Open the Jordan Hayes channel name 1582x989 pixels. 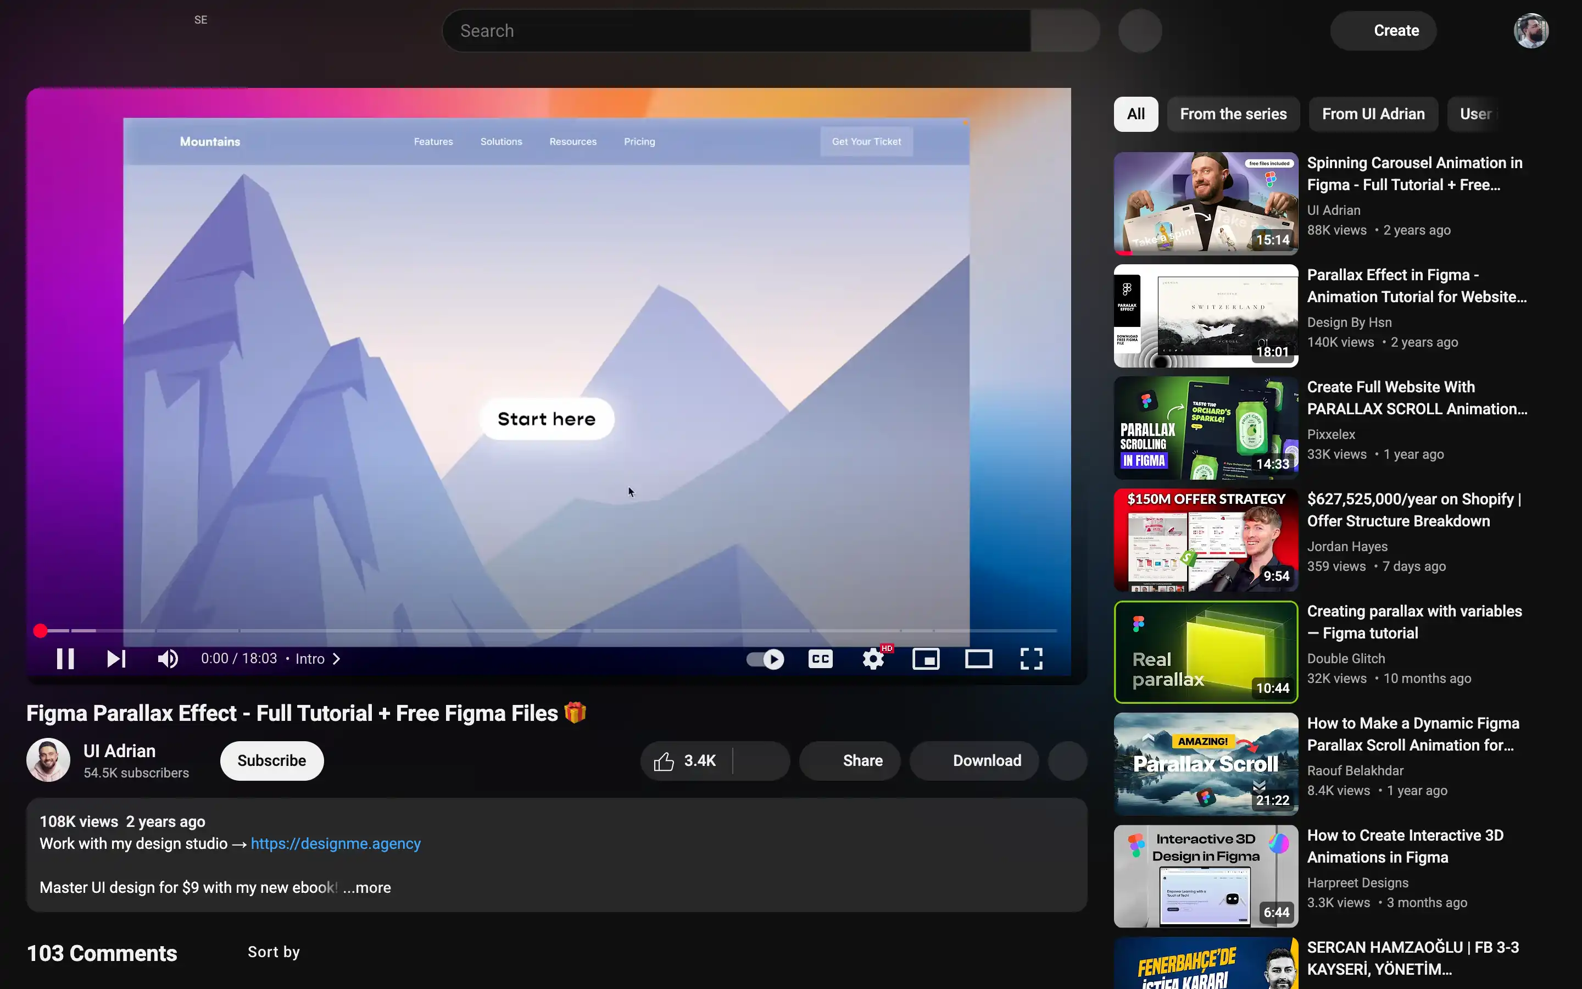[1347, 546]
